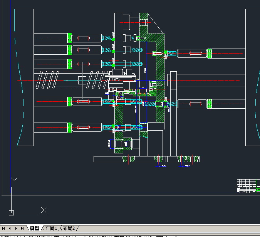This screenshot has height=237, width=260.
Task: Switch to the 模型 model tab
Action: point(35,229)
